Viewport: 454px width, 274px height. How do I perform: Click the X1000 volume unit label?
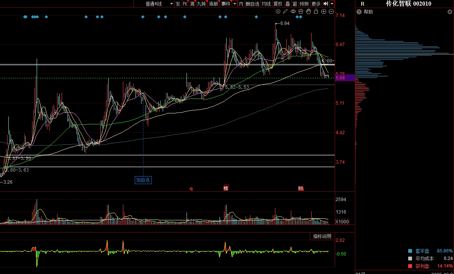tap(342, 222)
